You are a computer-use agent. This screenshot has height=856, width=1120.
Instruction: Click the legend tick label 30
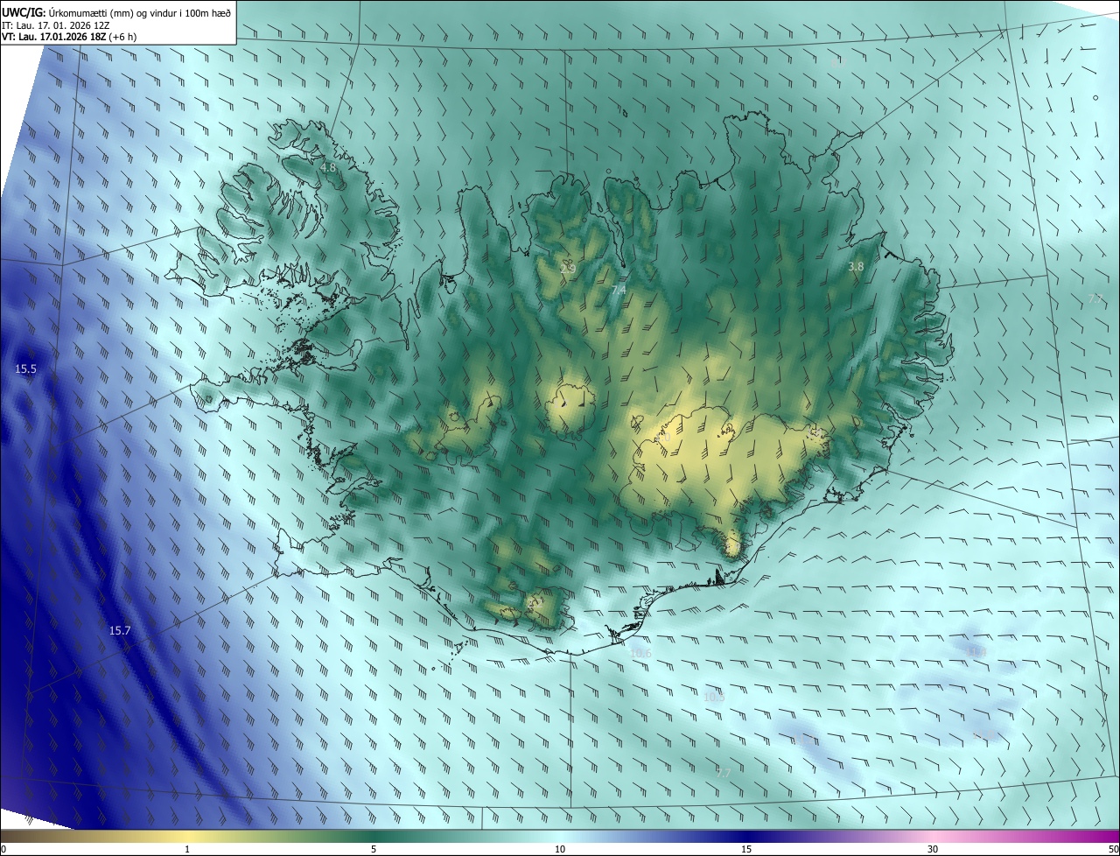(x=933, y=849)
